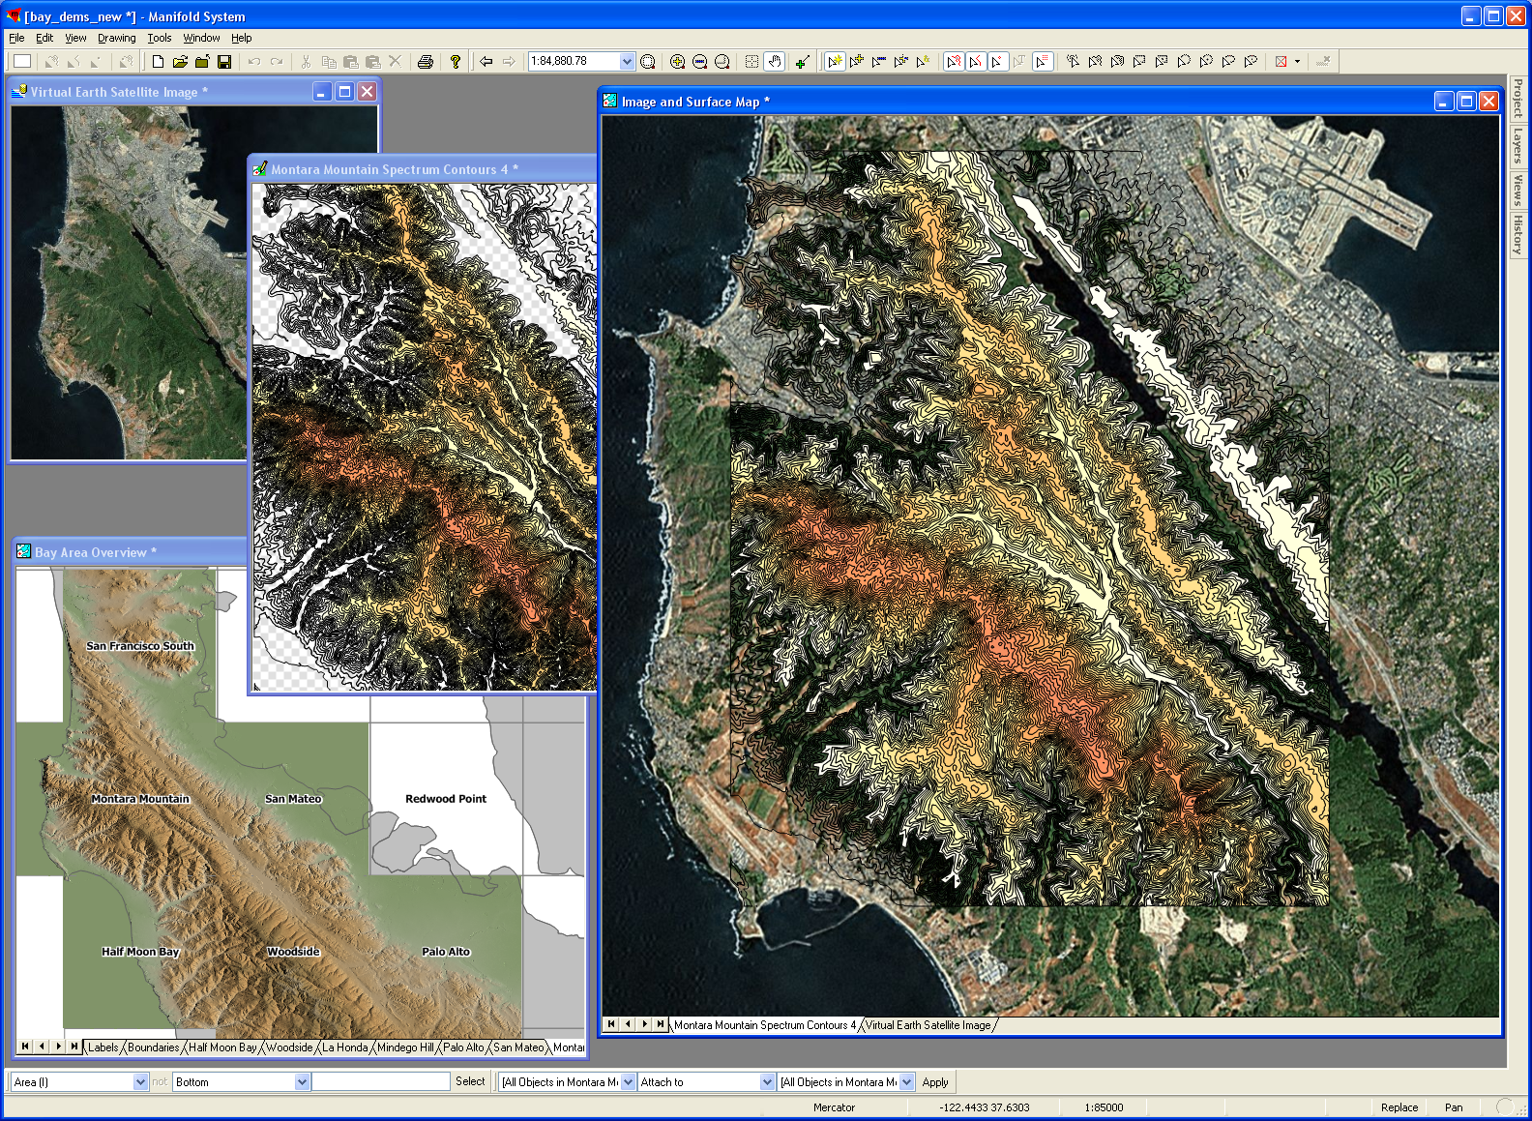Click the Back arrow navigation icon
Screen dimensions: 1532x1121
pos(486,62)
